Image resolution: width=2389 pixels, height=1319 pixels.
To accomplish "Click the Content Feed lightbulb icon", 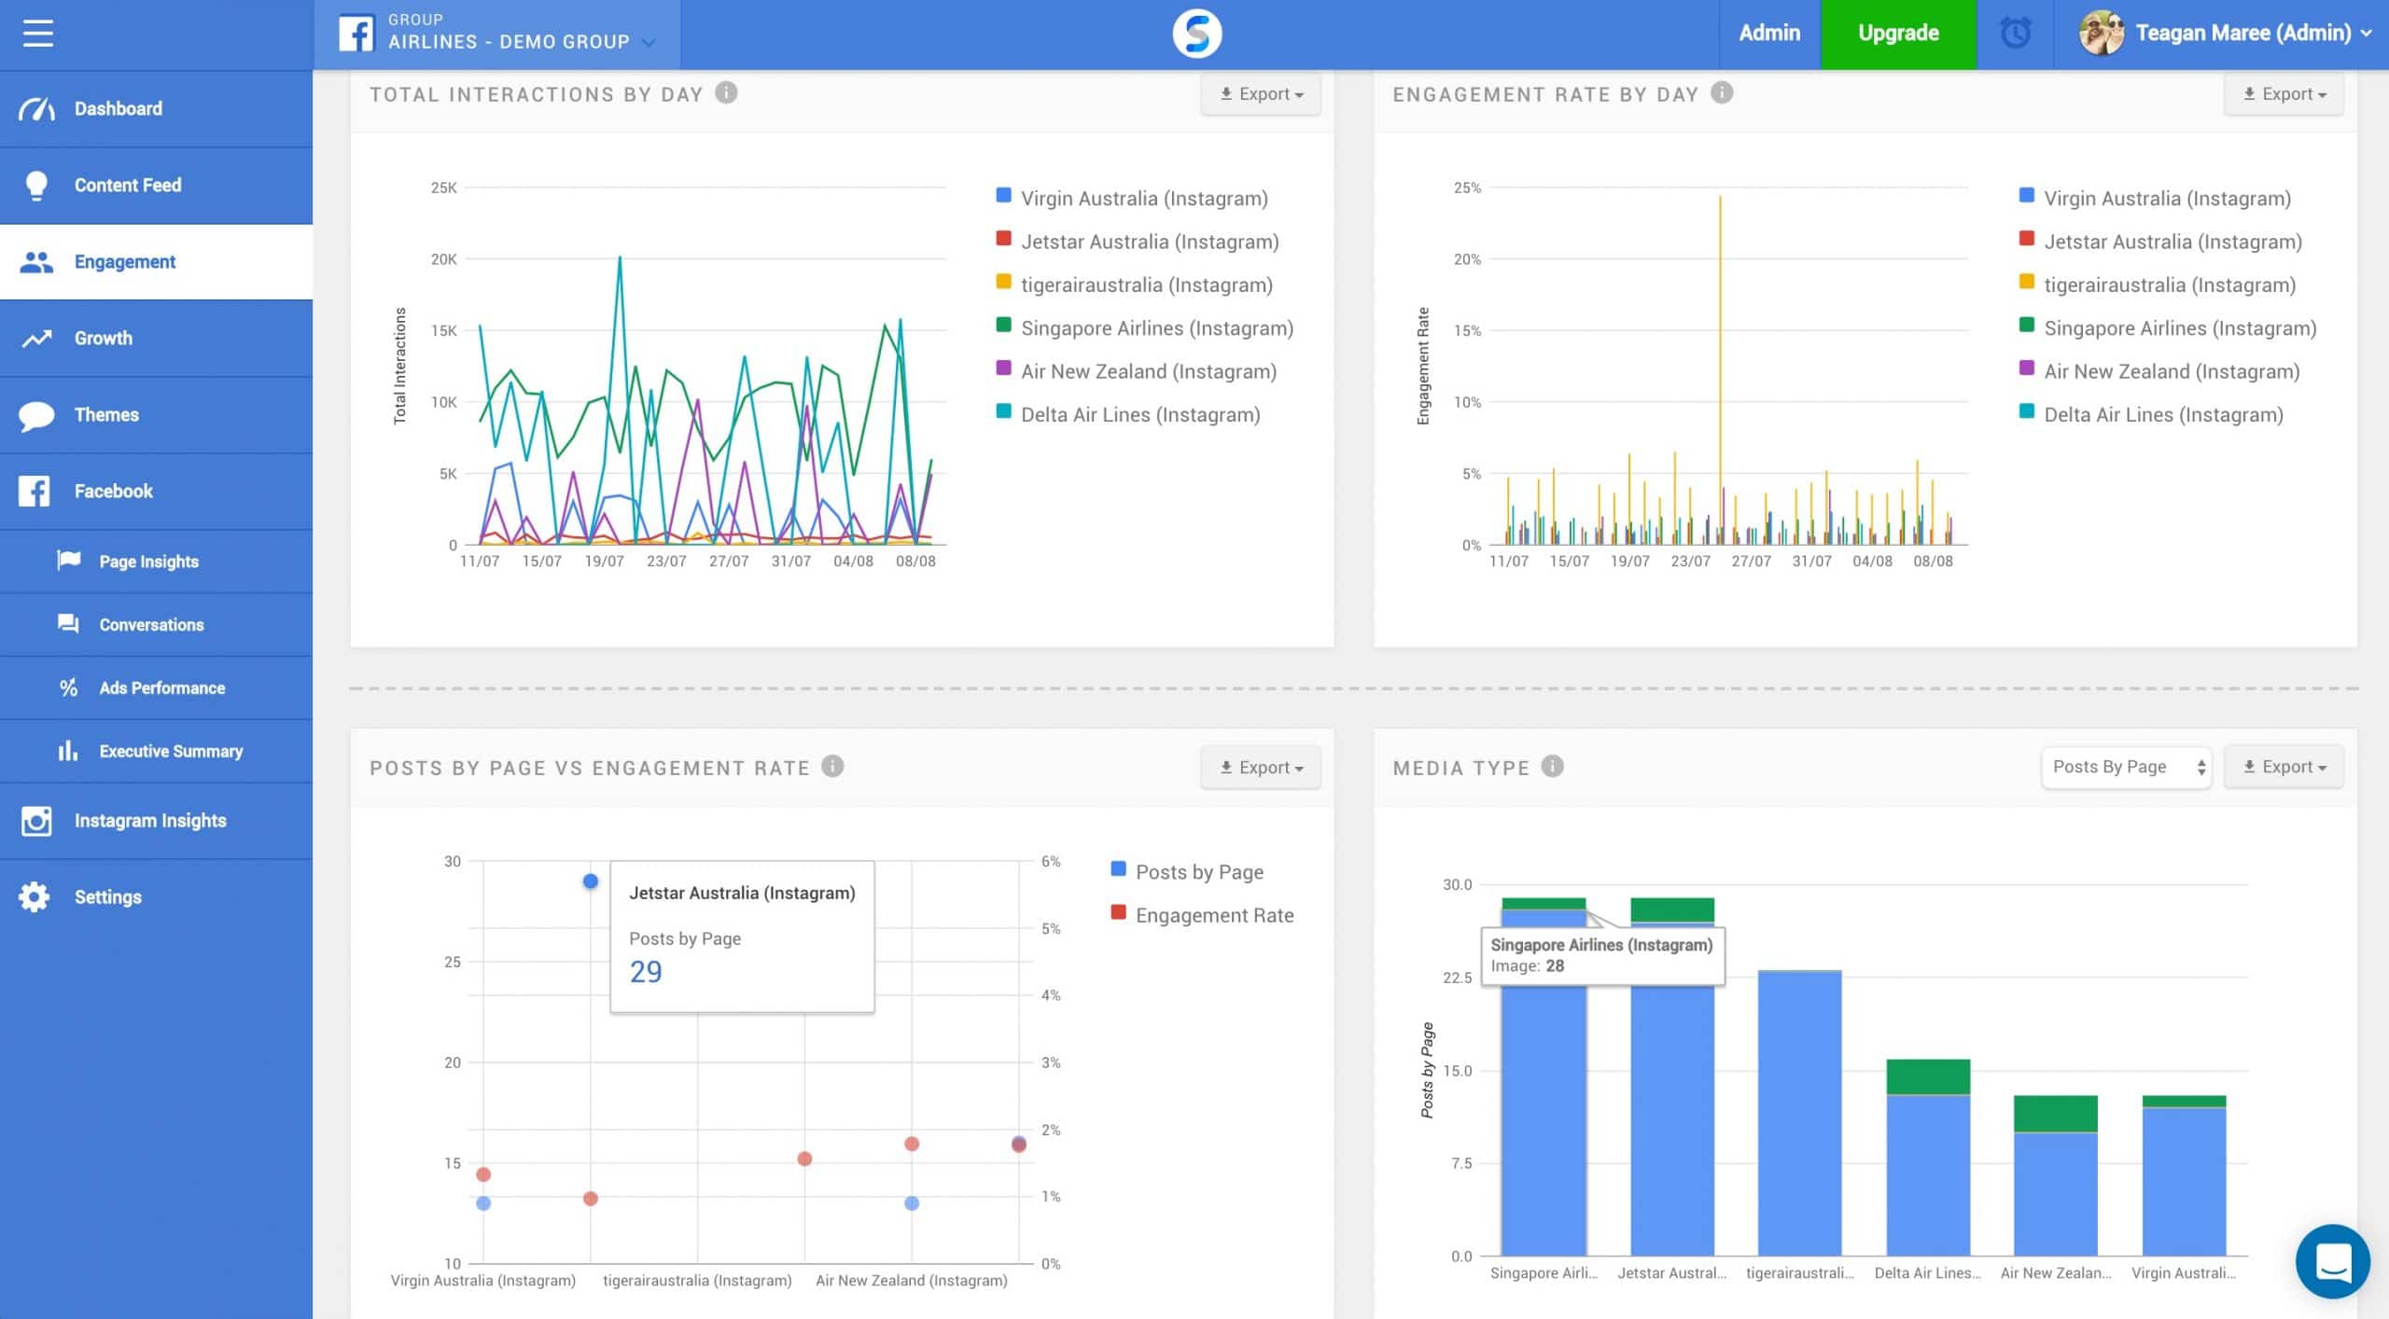I will click(36, 186).
